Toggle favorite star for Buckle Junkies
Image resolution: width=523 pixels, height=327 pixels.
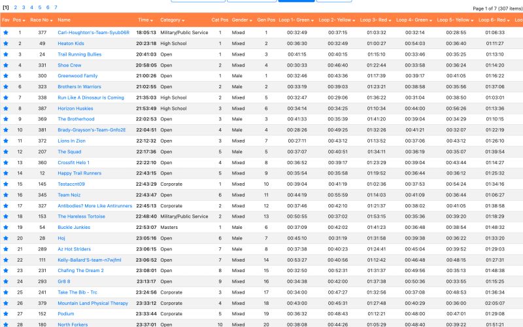coord(6,228)
